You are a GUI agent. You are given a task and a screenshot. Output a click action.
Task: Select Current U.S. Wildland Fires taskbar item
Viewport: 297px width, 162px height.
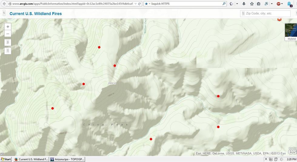pyautogui.click(x=31, y=159)
